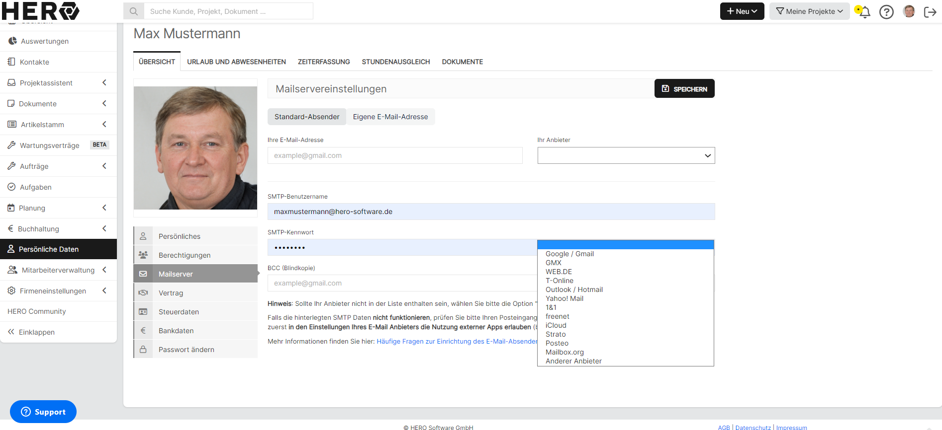
Task: Click the Mailserver envelope icon
Action: point(143,274)
